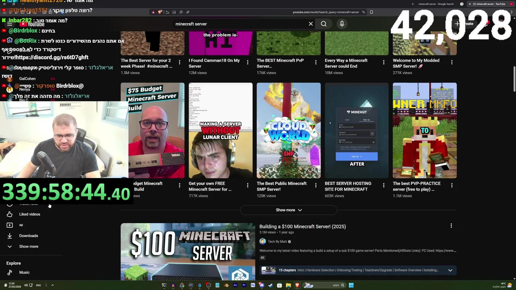Expand the 15 chapters dropdown chevron
Viewport: 516px width, 290px height.
(x=450, y=270)
